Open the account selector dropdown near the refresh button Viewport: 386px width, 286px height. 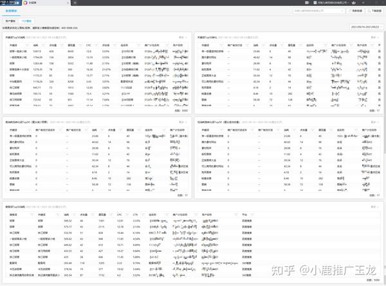point(319,11)
